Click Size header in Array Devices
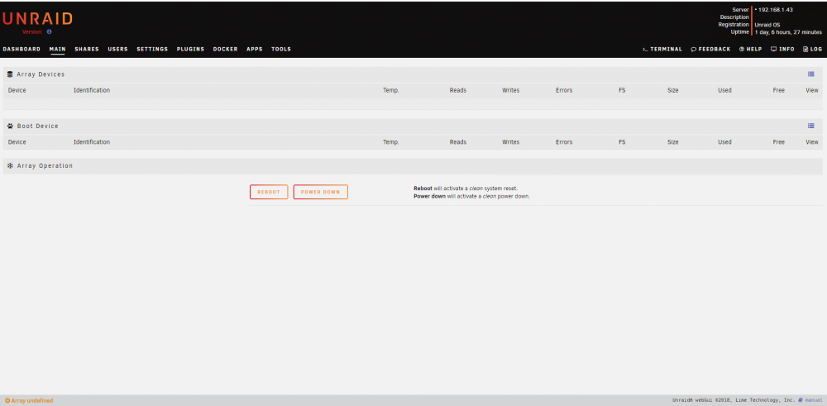Screen dimensions: 827x406 pyautogui.click(x=672, y=90)
